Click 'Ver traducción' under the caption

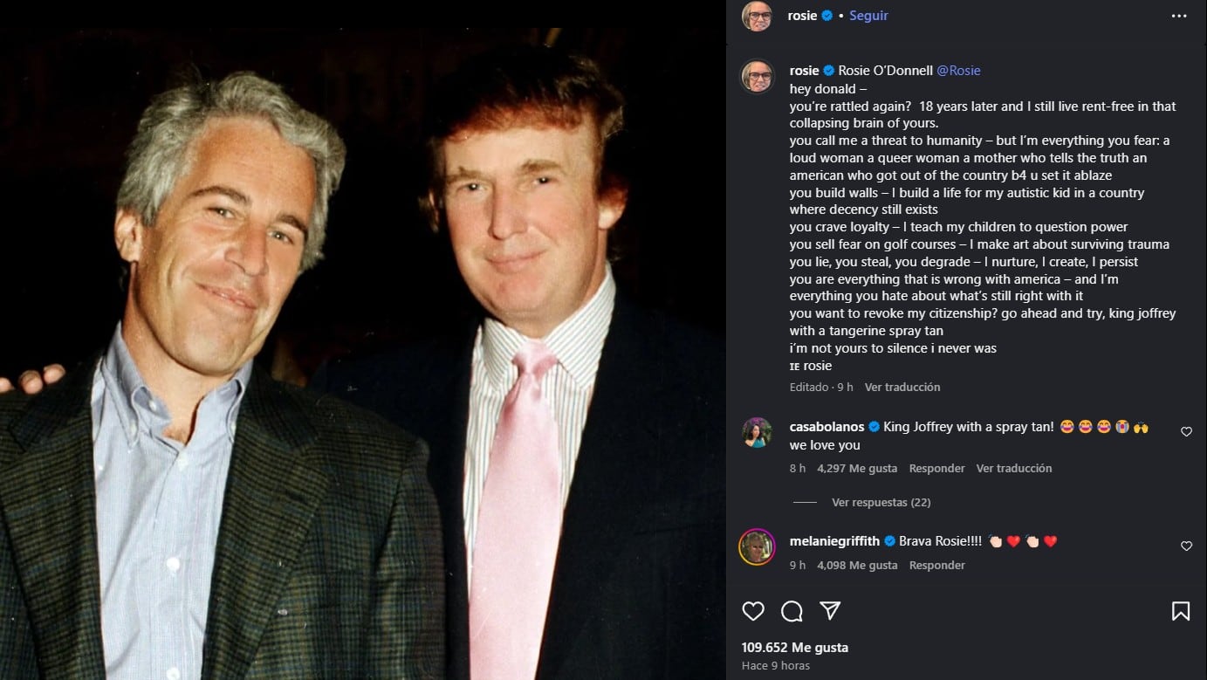[902, 387]
